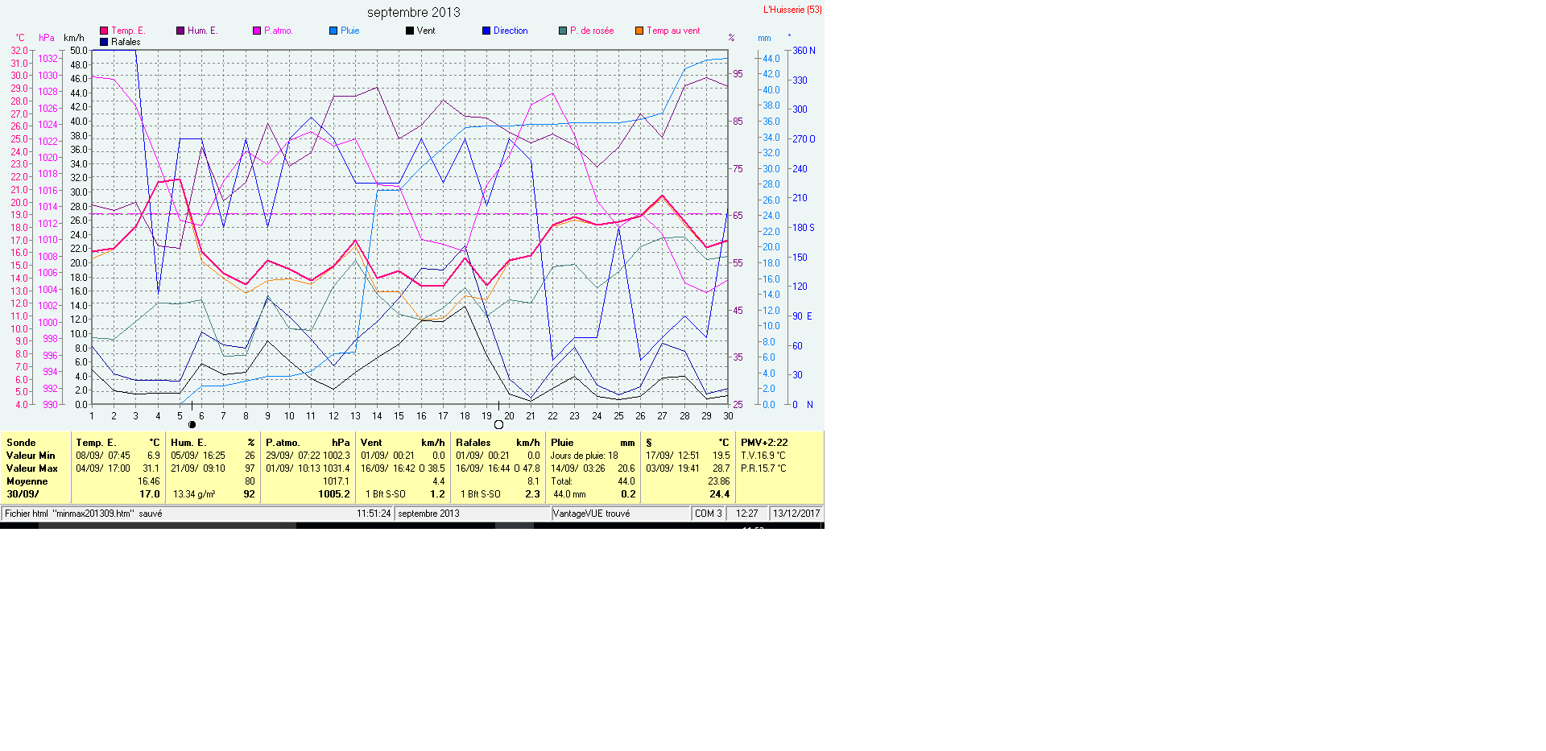
Task: Click the hollow moon phase marker below the axis
Action: (498, 424)
